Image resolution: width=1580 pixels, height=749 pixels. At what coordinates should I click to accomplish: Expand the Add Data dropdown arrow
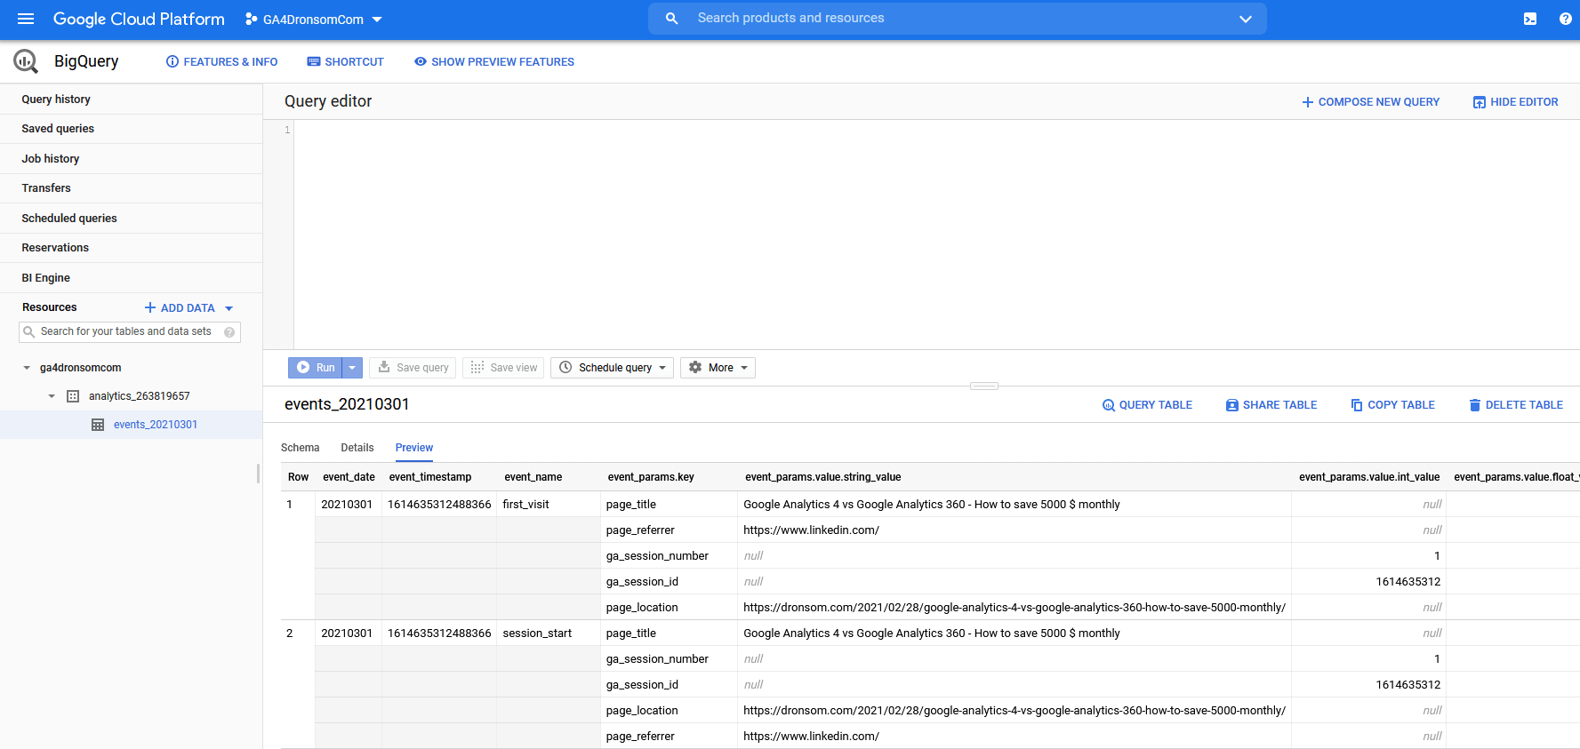click(x=229, y=308)
